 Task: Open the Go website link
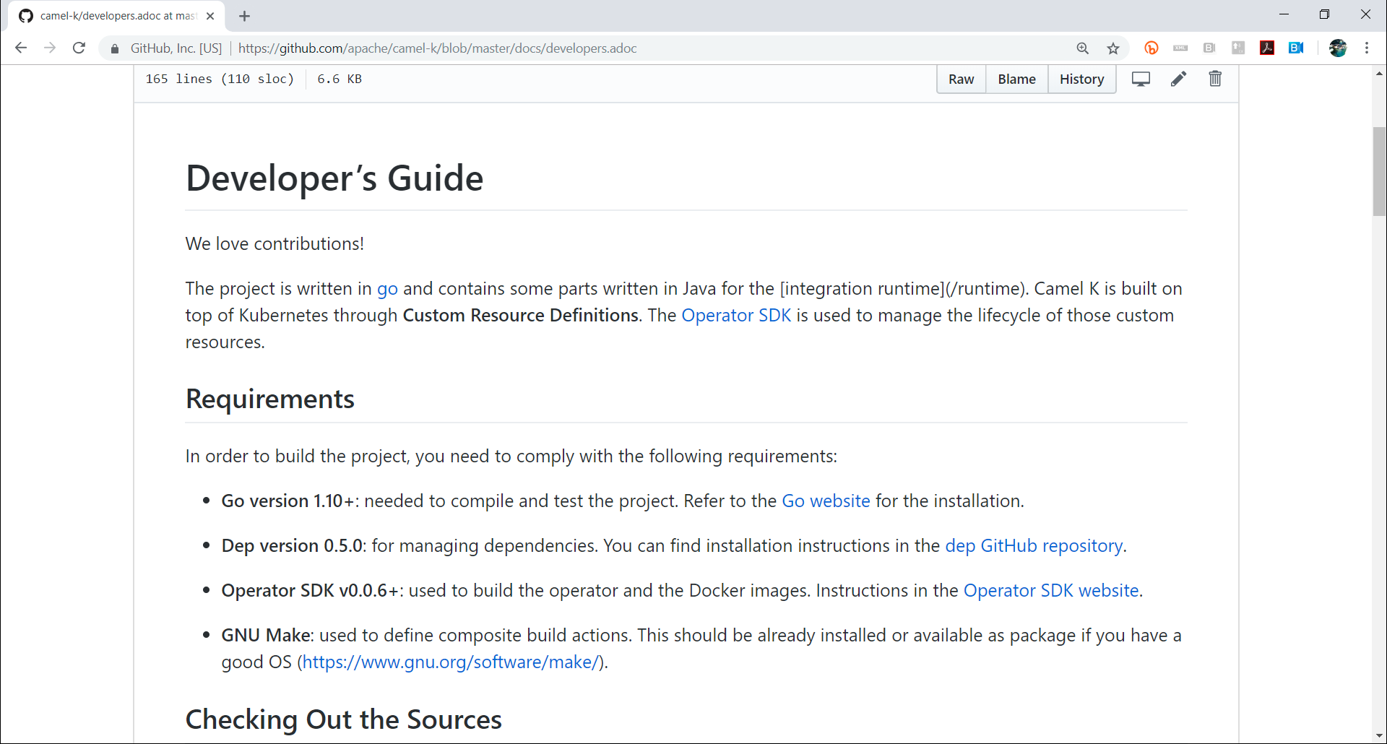coord(826,501)
